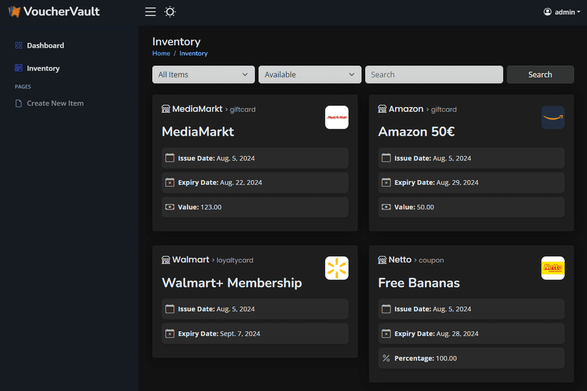Toggle light/dark theme sun icon
This screenshot has height=391, width=587.
pyautogui.click(x=170, y=11)
